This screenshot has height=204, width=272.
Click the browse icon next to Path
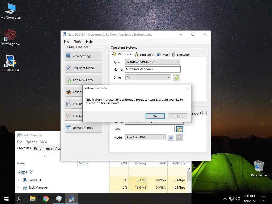179,129
